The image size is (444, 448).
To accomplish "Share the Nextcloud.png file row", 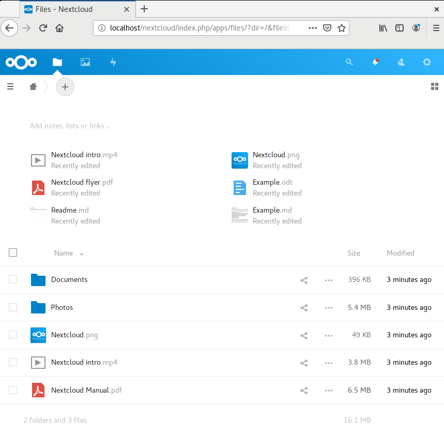I will point(304,335).
